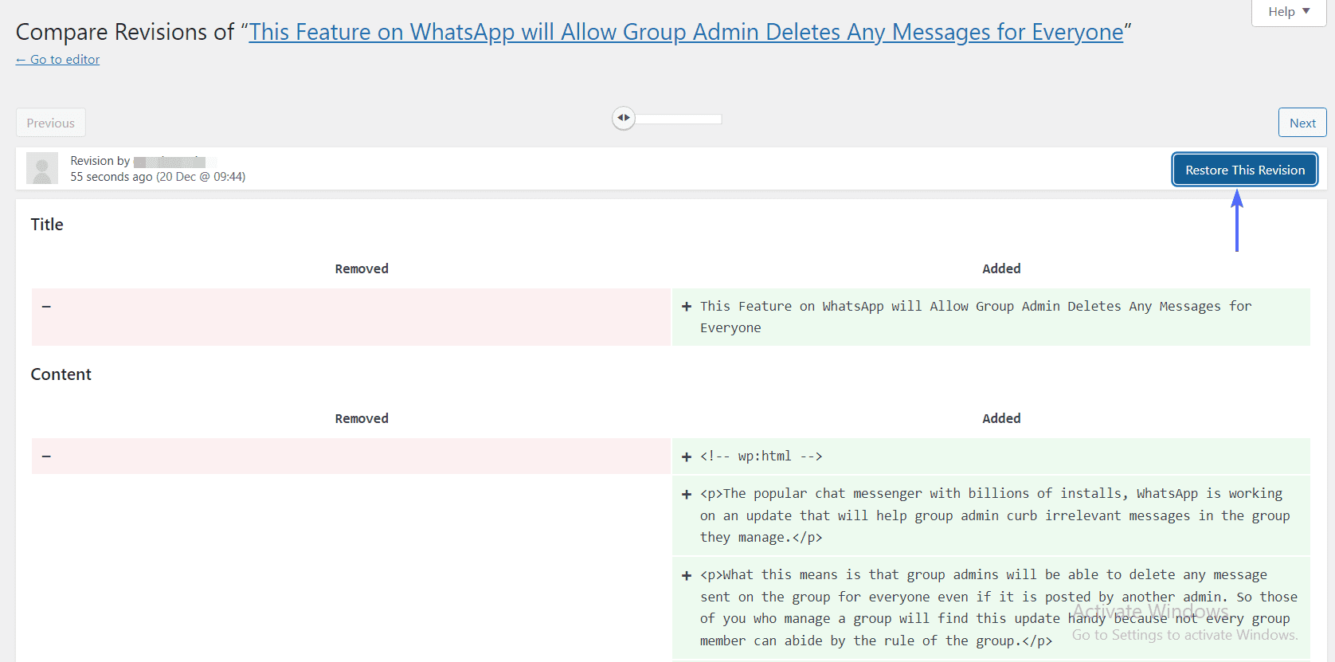Click the Added column header under Content
Image resolution: width=1335 pixels, height=662 pixels.
tap(1001, 419)
